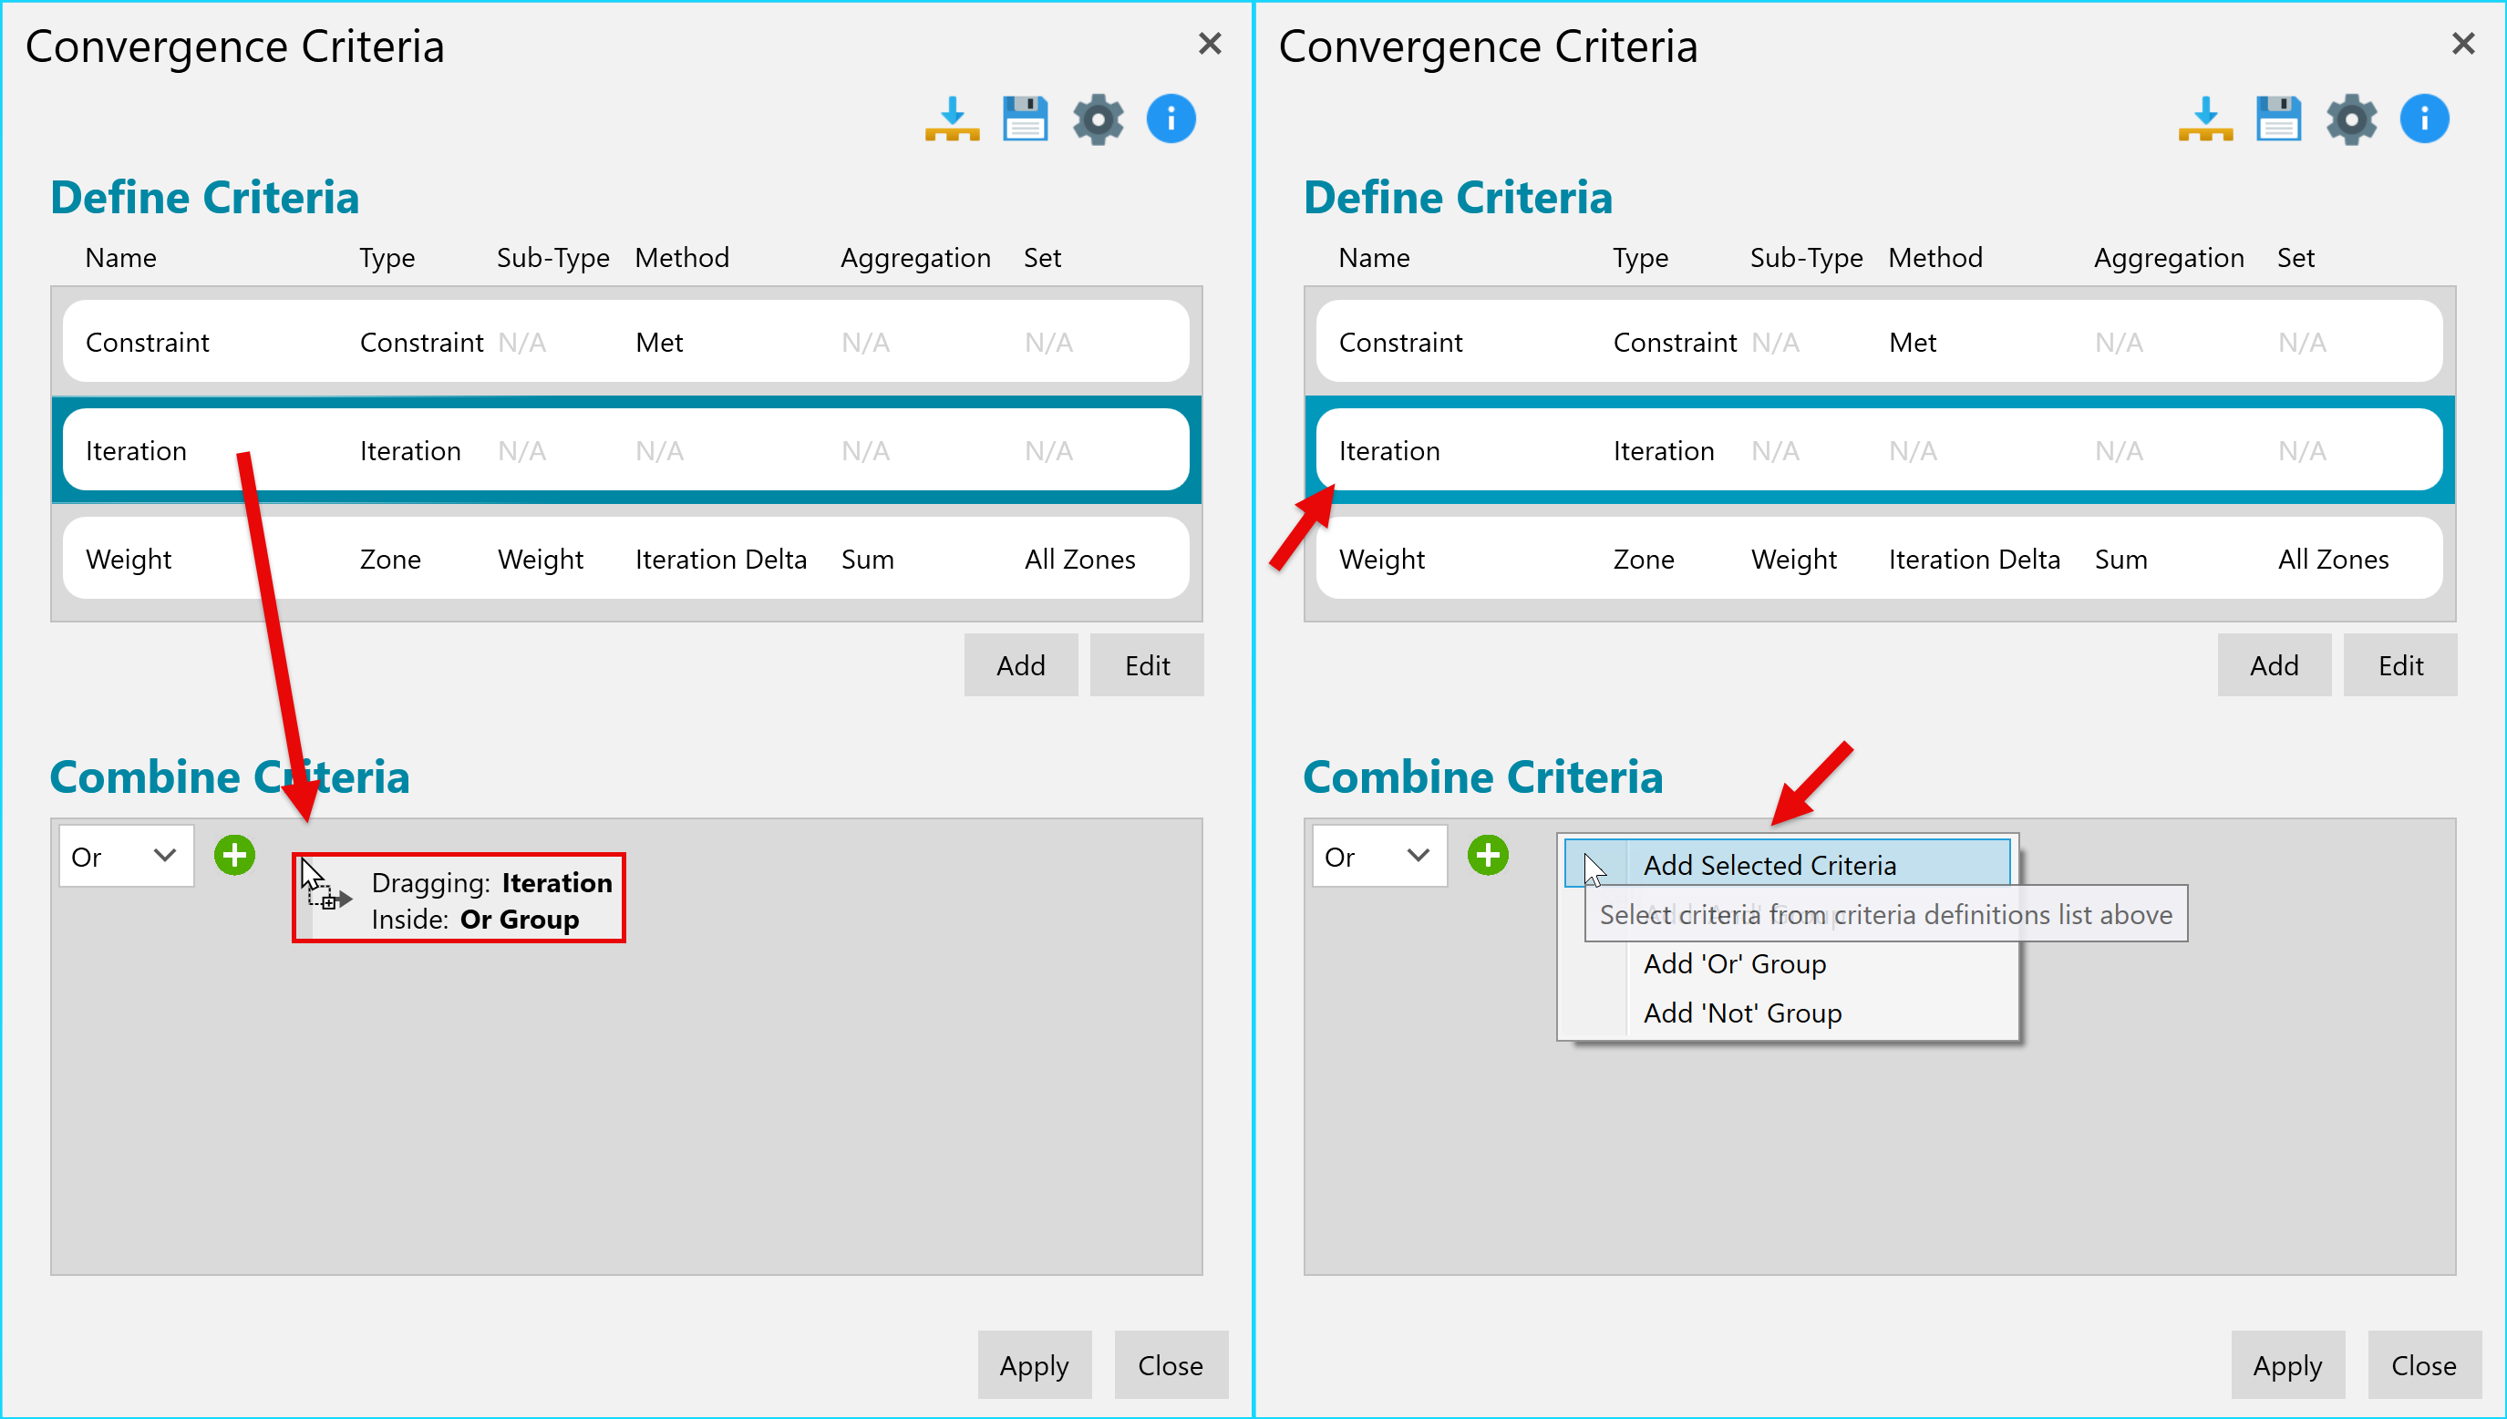Click 'Type' column header in left dialog
This screenshot has width=2507, height=1419.
tap(387, 258)
